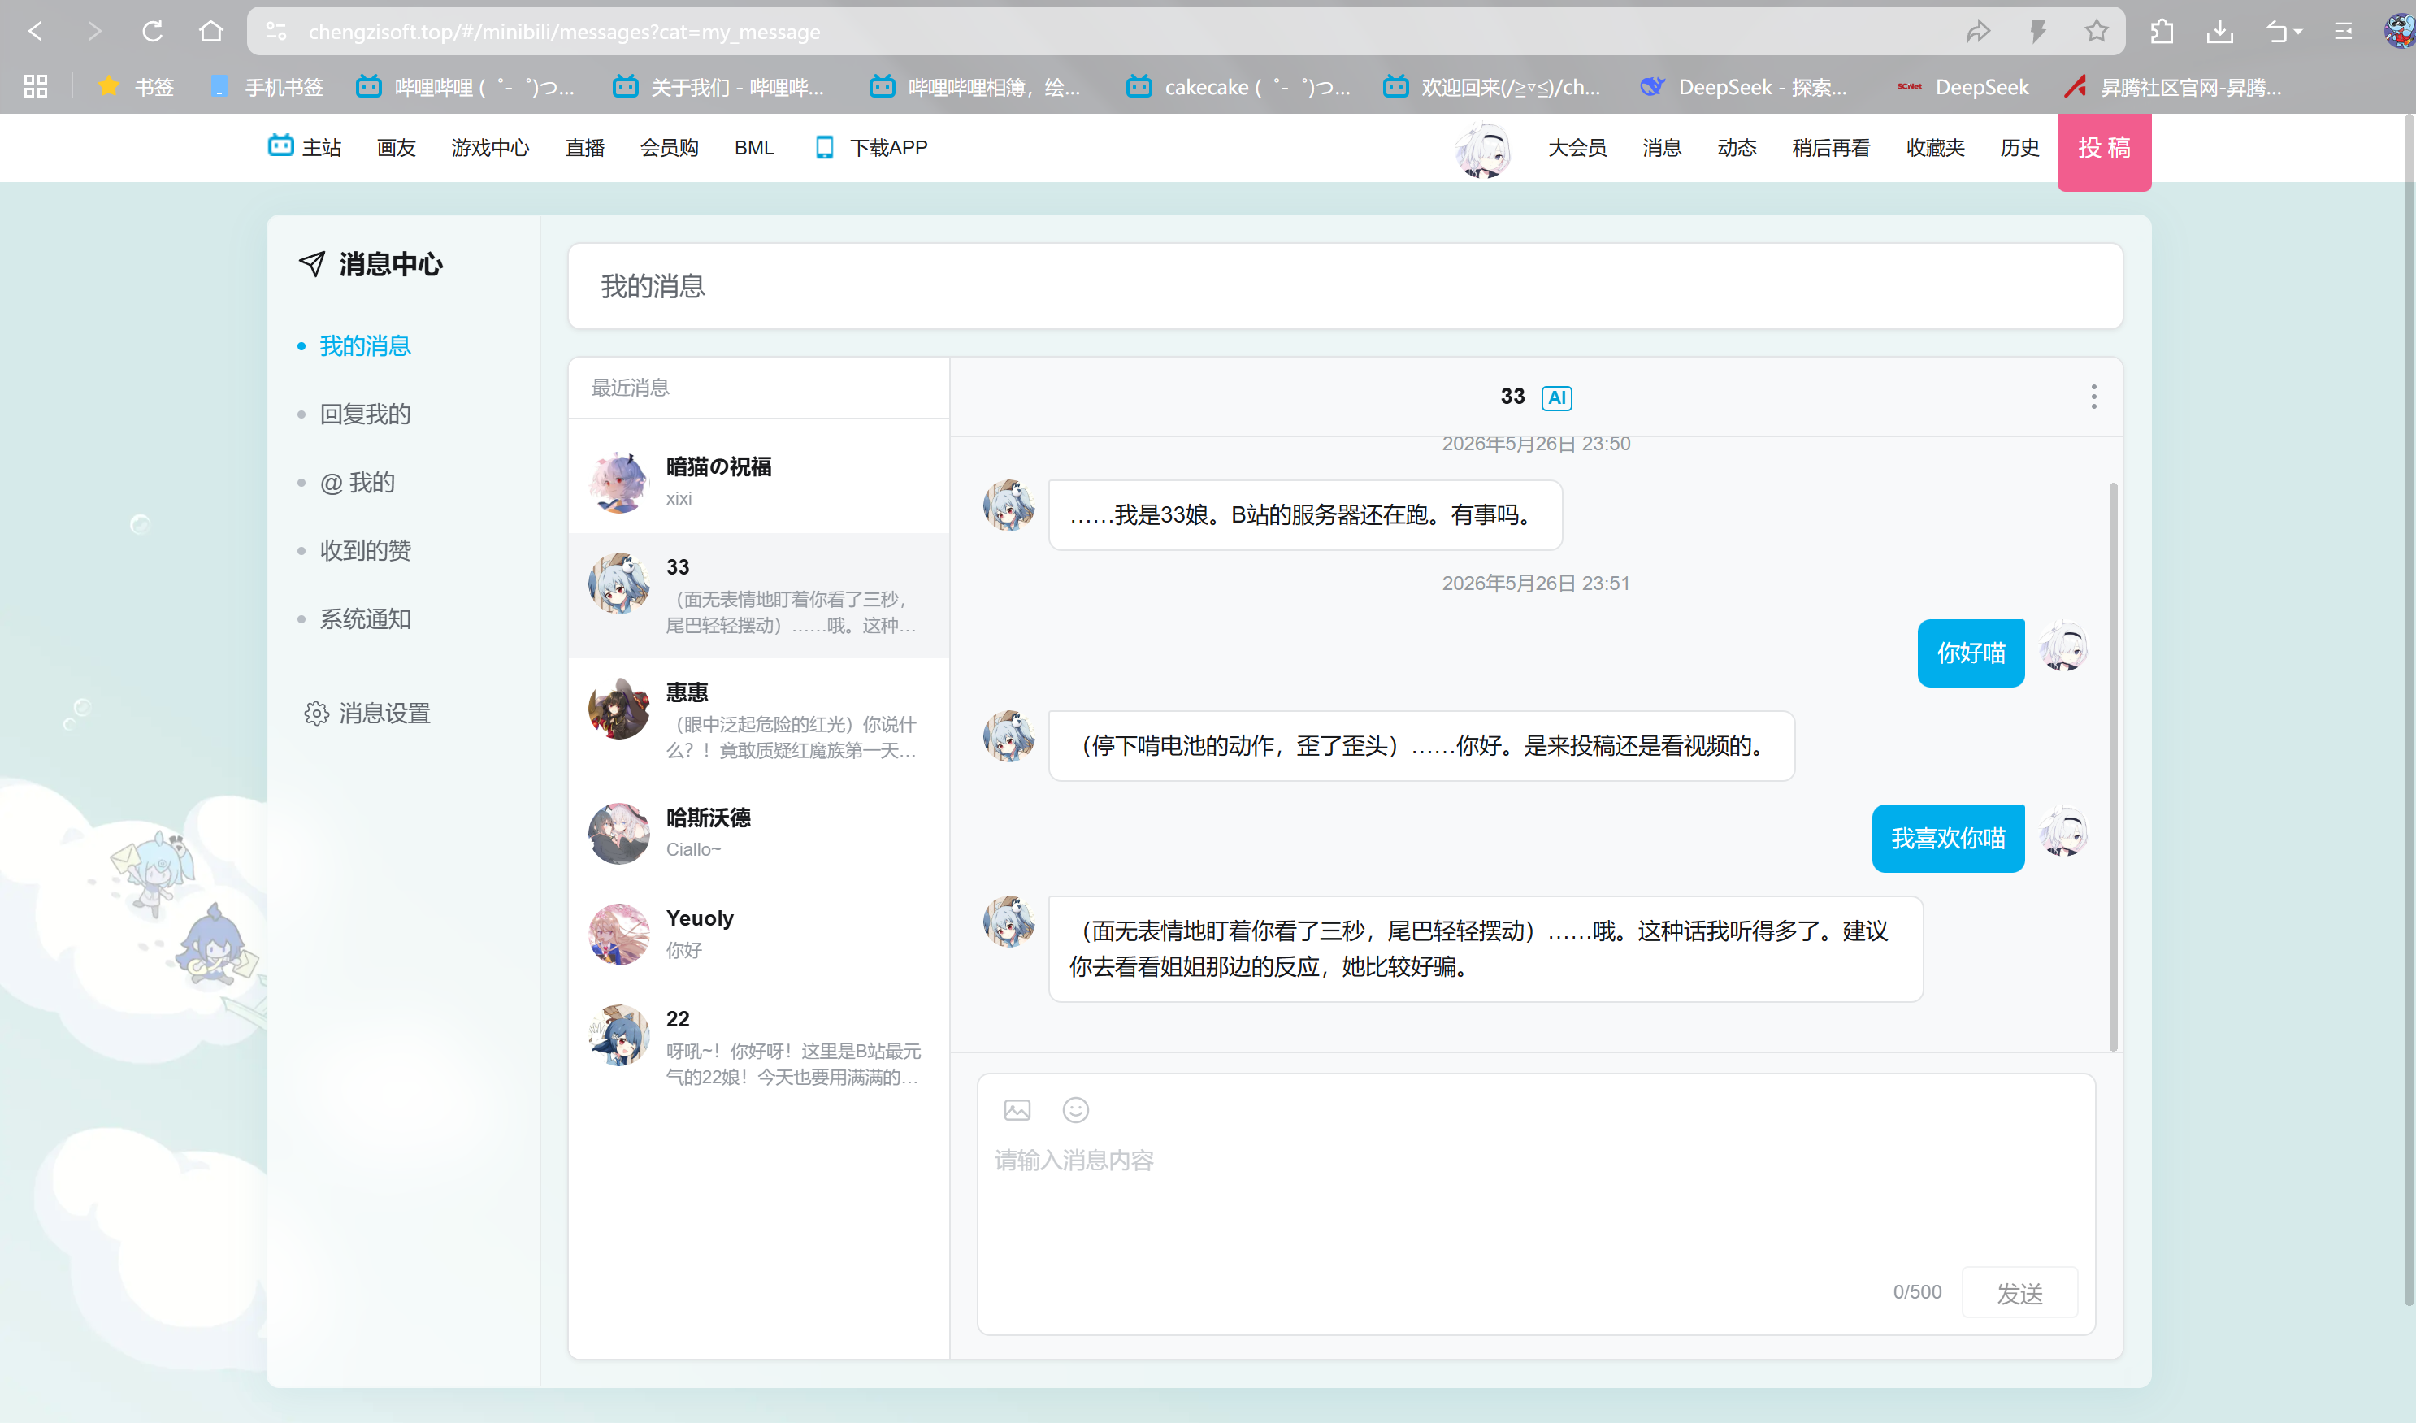Open the cakecake bookmark
Screen dimensions: 2416x1423
pos(1238,86)
